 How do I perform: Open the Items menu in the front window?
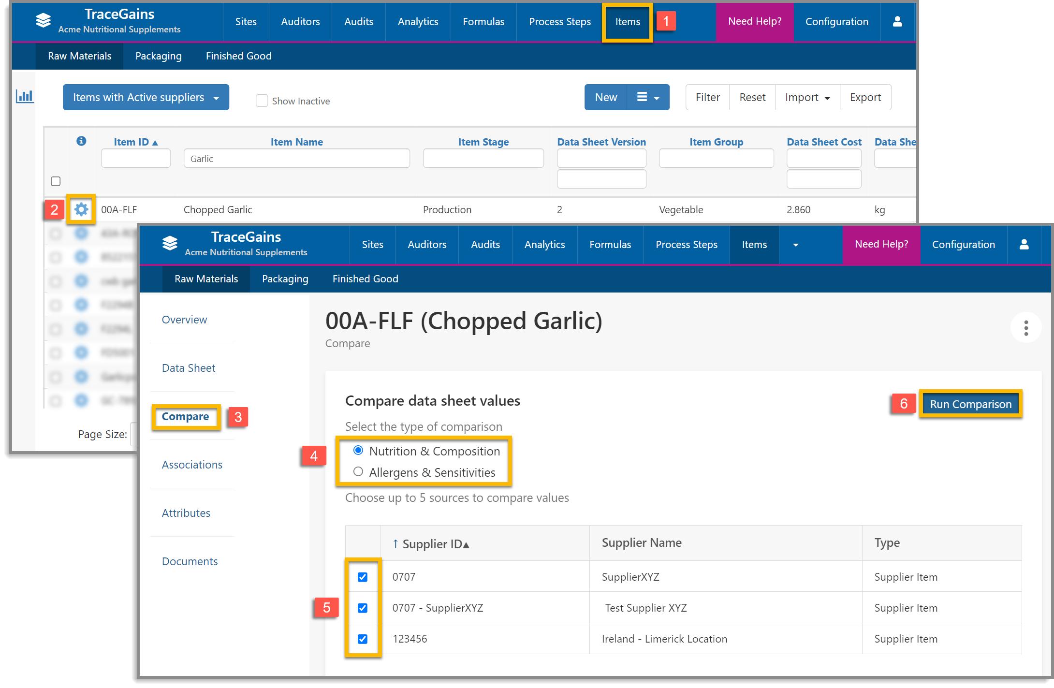click(754, 245)
